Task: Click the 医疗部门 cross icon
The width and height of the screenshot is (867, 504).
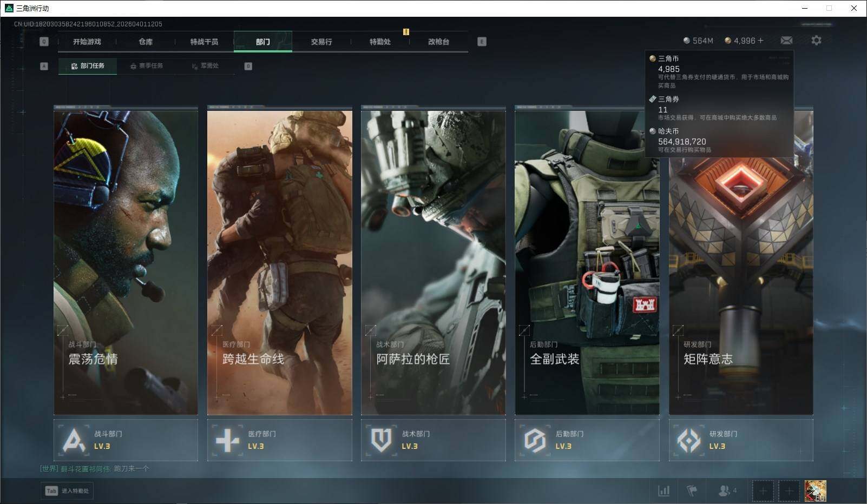Action: pyautogui.click(x=227, y=440)
